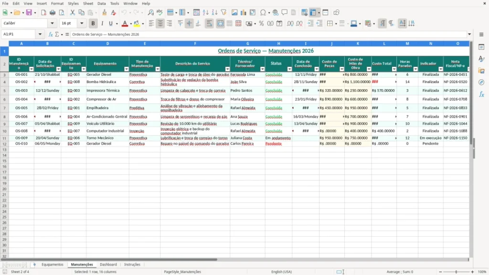Open the Data menu
The height and width of the screenshot is (275, 489).
[x=102, y=3]
